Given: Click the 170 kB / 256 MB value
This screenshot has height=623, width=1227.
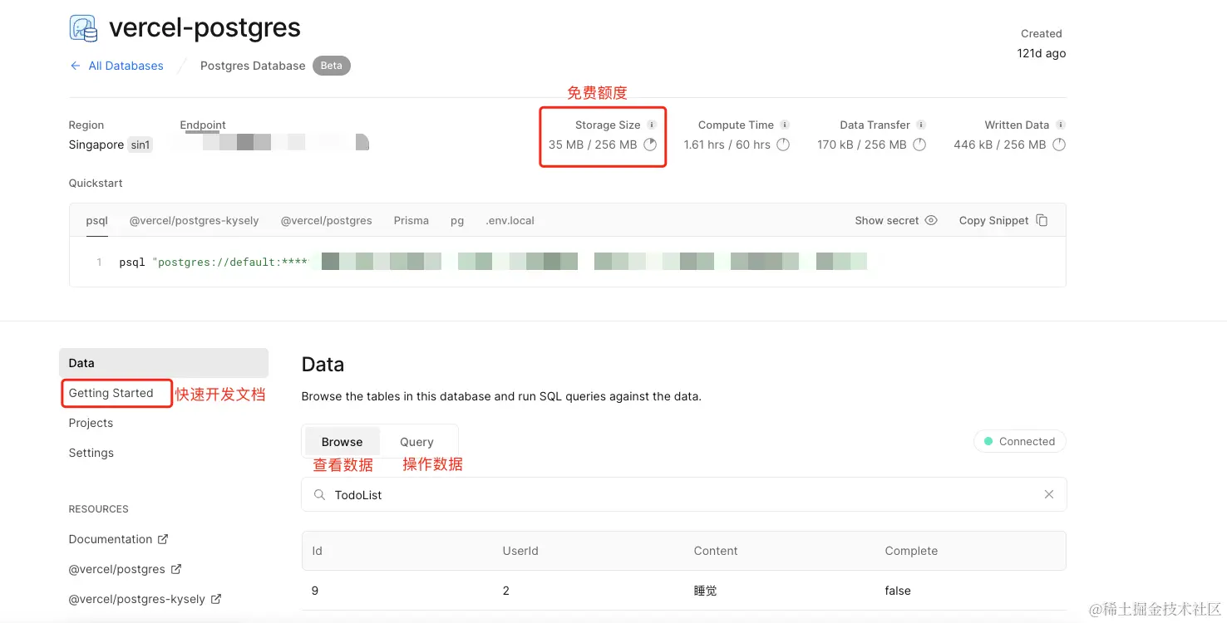Looking at the screenshot, I should click(862, 145).
